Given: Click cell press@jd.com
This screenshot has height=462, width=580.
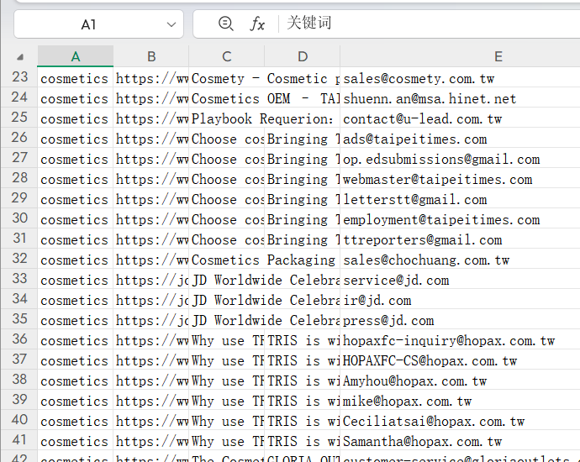Looking at the screenshot, I should point(460,320).
